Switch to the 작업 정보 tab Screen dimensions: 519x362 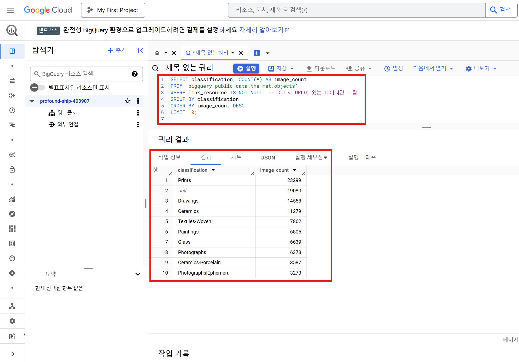coord(169,157)
